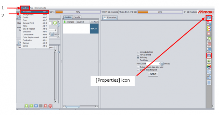Switch to the Favorite tab
219x115 pixels.
(x=77, y=17)
